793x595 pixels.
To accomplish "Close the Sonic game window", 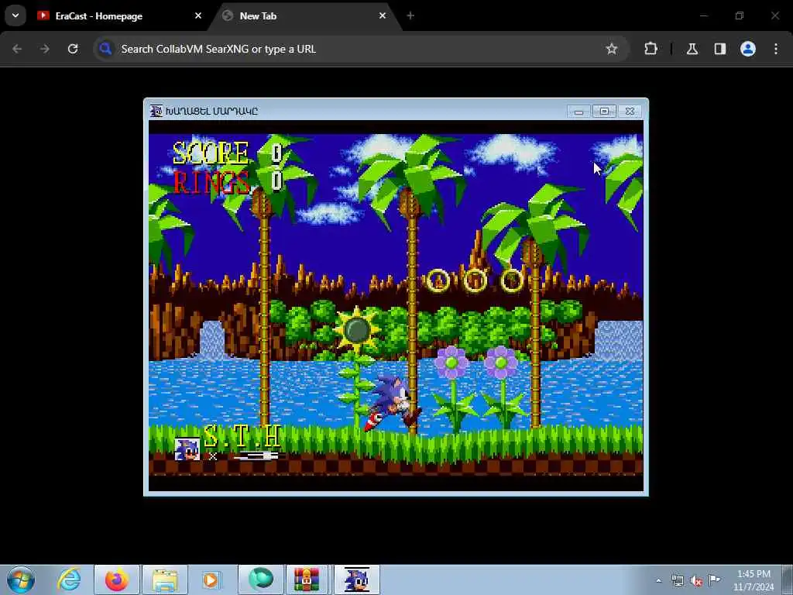I will coord(630,111).
